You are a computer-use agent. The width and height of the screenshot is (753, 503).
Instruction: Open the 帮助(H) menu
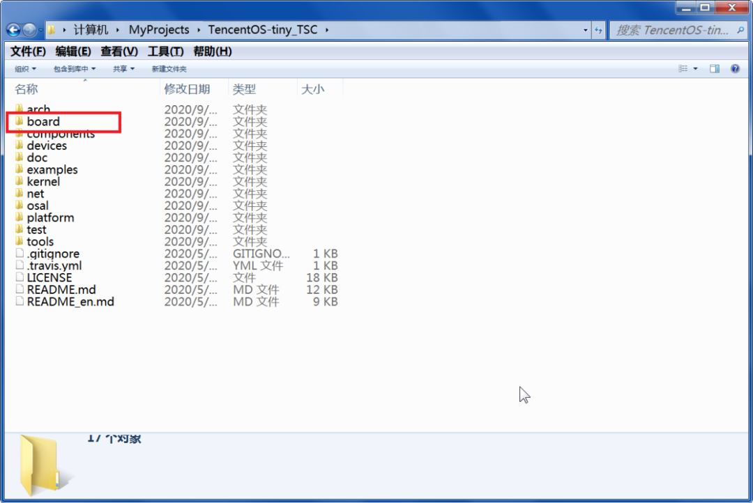212,52
